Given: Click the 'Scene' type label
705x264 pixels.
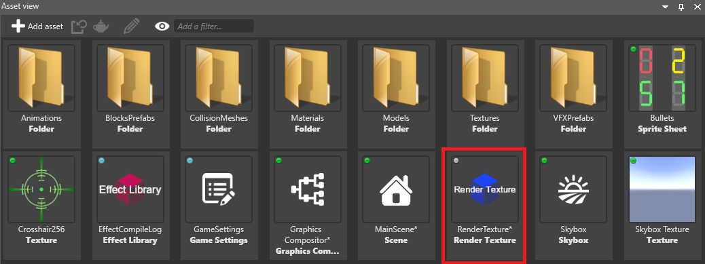Looking at the screenshot, I should click(396, 240).
